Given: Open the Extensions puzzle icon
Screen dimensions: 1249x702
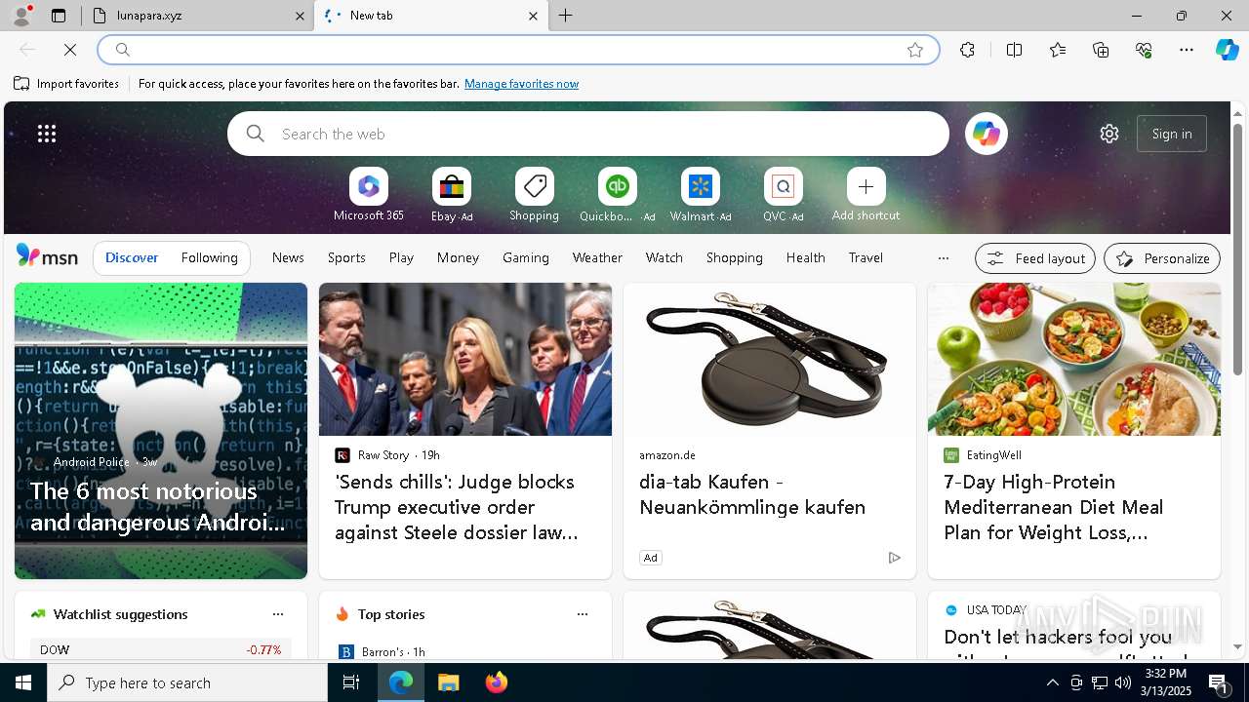Looking at the screenshot, I should 967,50.
